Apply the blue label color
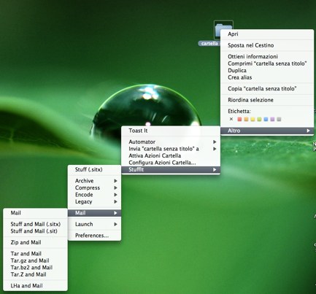316x294 pixels. tap(266, 119)
